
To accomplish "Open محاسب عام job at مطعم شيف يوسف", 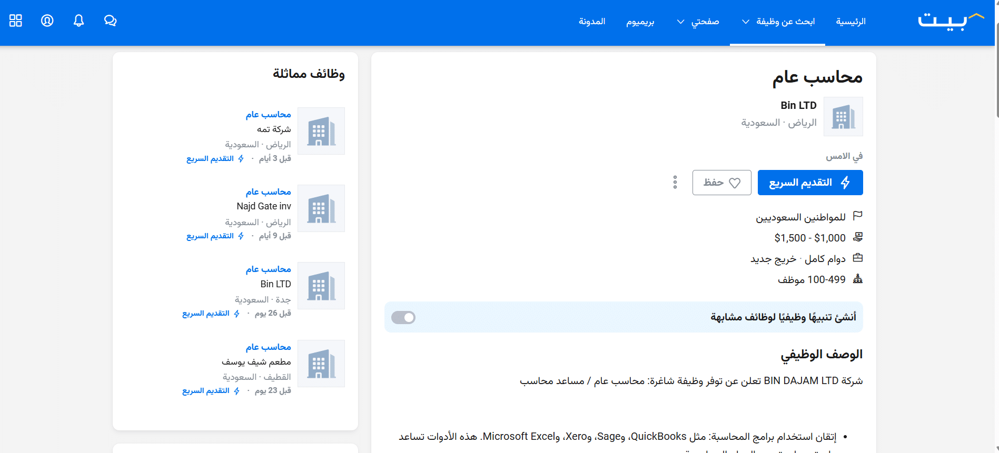I will pyautogui.click(x=268, y=347).
